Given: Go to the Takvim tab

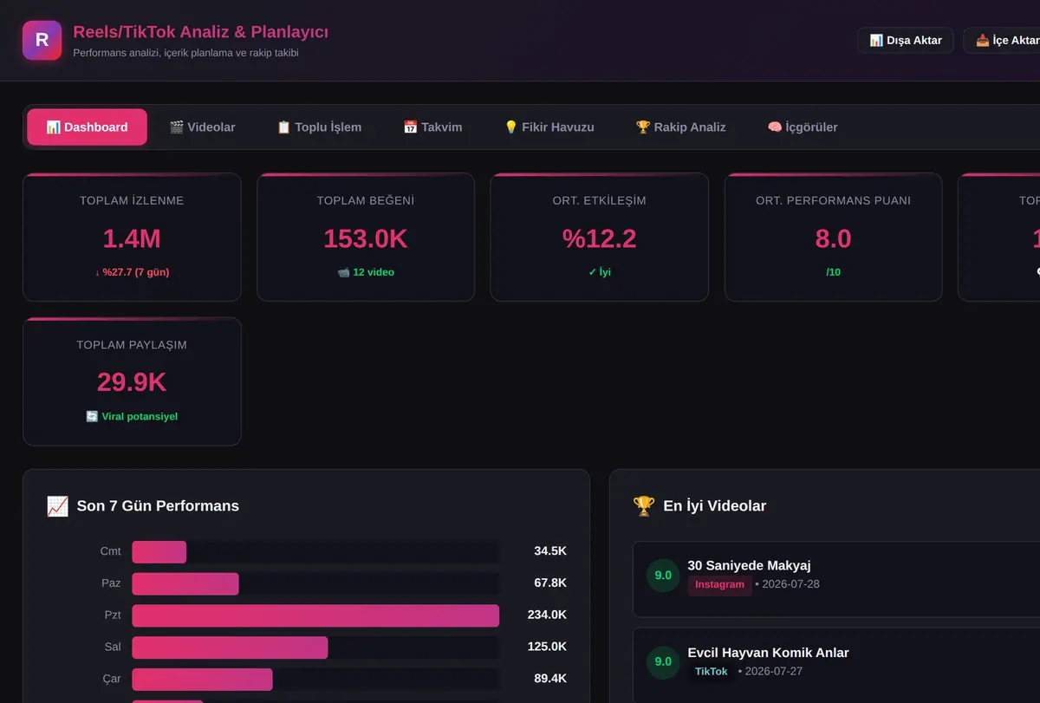Looking at the screenshot, I should tap(432, 127).
